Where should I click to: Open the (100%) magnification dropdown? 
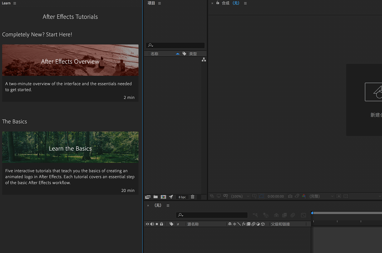240,196
